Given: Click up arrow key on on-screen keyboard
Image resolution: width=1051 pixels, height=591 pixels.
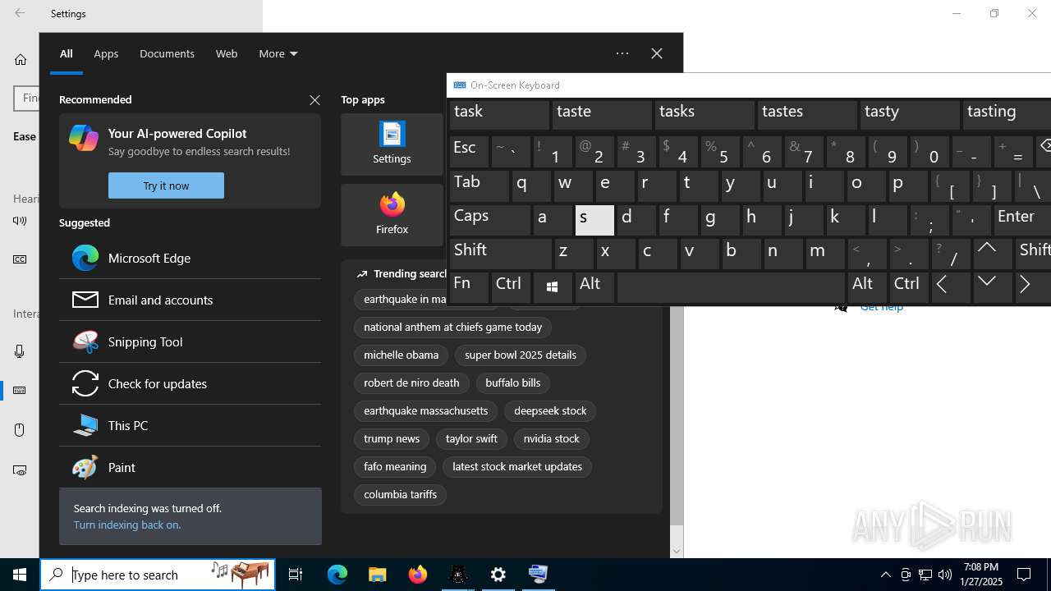Looking at the screenshot, I should [993, 254].
